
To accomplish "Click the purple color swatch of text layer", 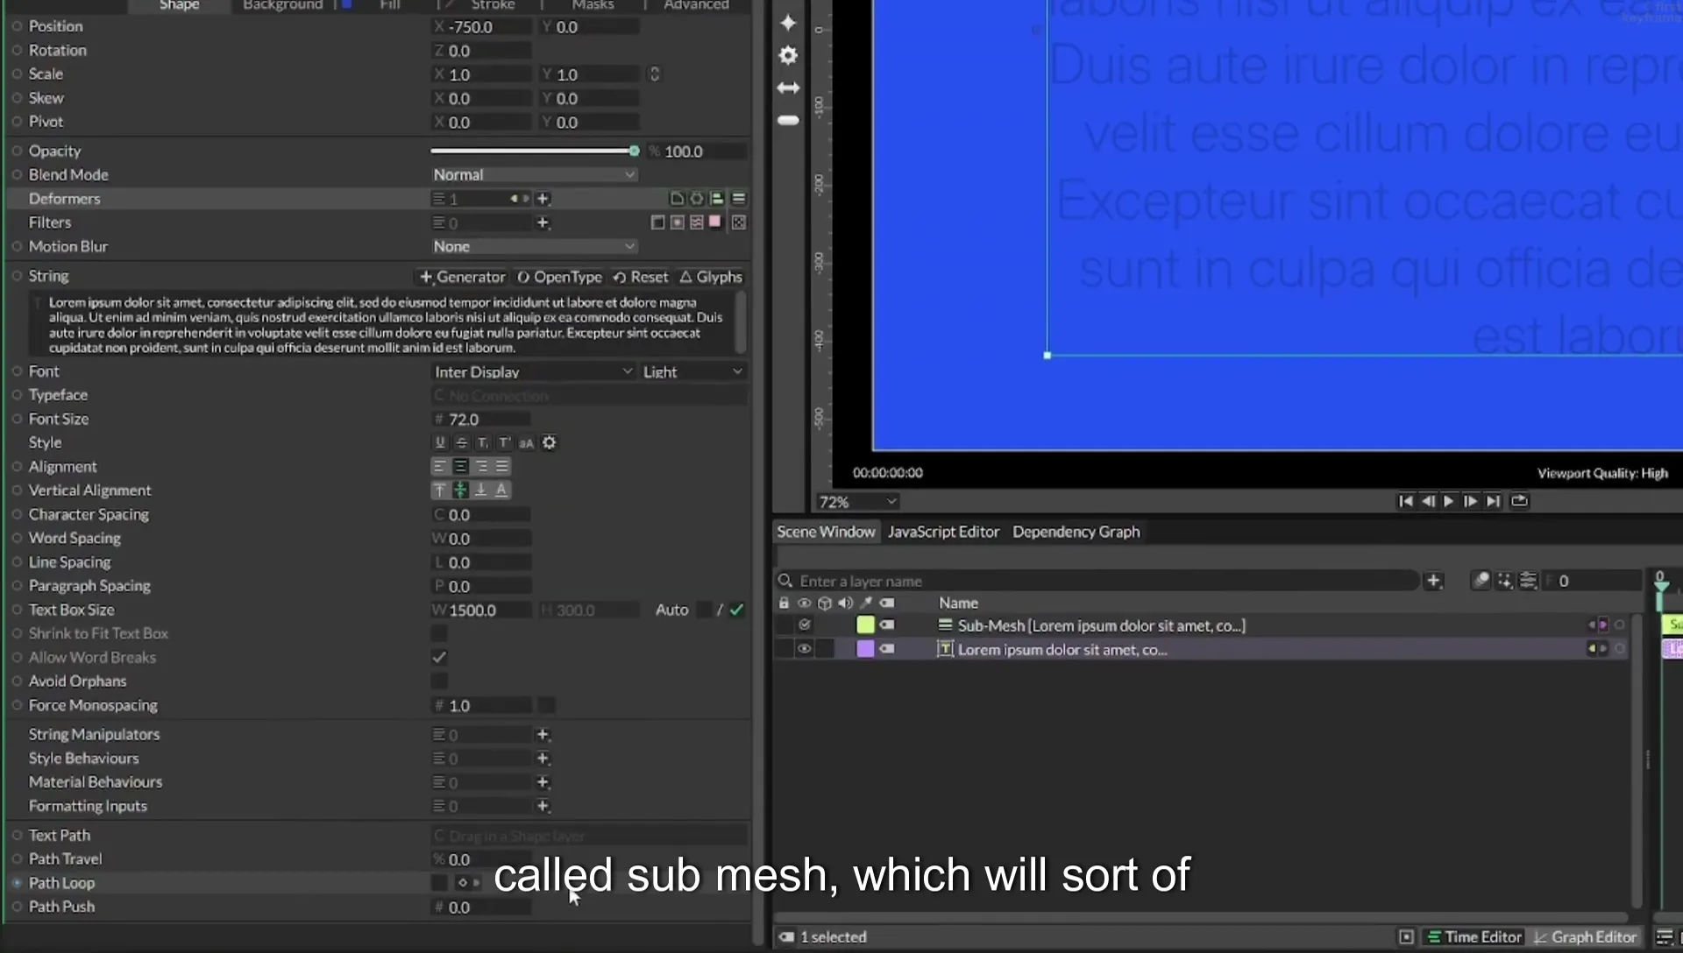I will coord(865,649).
